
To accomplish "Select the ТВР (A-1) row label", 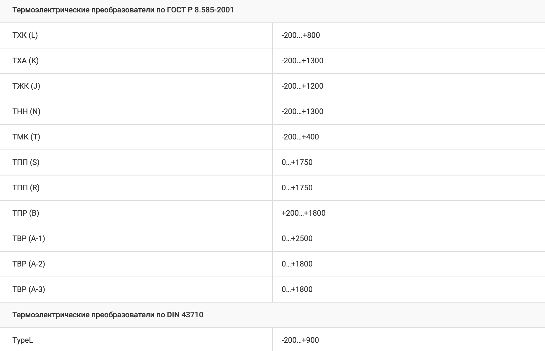I will 29,239.
